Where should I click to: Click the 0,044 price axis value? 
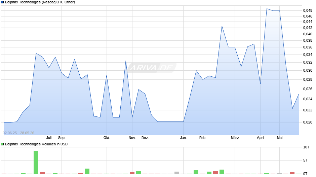coord(308,22)
